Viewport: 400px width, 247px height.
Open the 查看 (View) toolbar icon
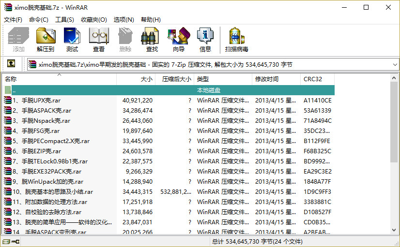99,39
